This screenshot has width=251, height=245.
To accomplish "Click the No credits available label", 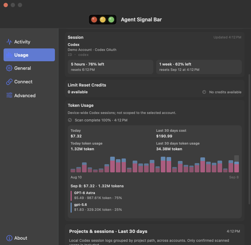I will 225,92.
